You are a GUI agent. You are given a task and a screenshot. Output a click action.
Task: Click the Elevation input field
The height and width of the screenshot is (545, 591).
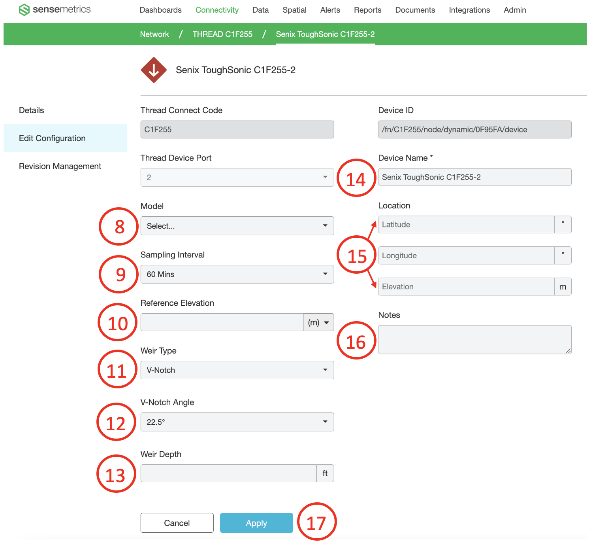(x=466, y=287)
